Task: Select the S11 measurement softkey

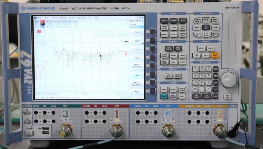Action: tap(137, 32)
